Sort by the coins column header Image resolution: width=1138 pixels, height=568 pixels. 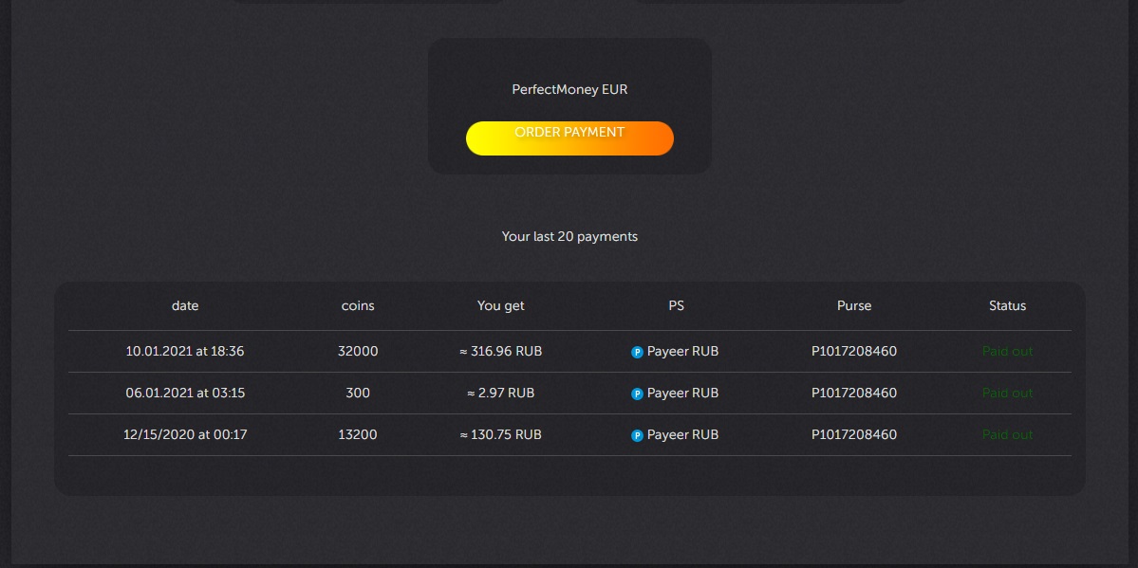pyautogui.click(x=358, y=305)
